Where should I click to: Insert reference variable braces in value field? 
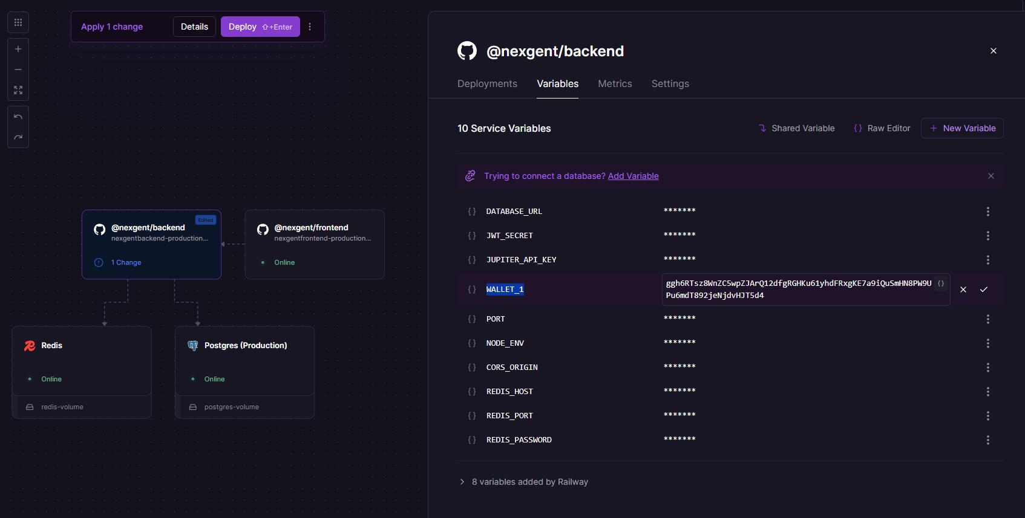tap(941, 283)
